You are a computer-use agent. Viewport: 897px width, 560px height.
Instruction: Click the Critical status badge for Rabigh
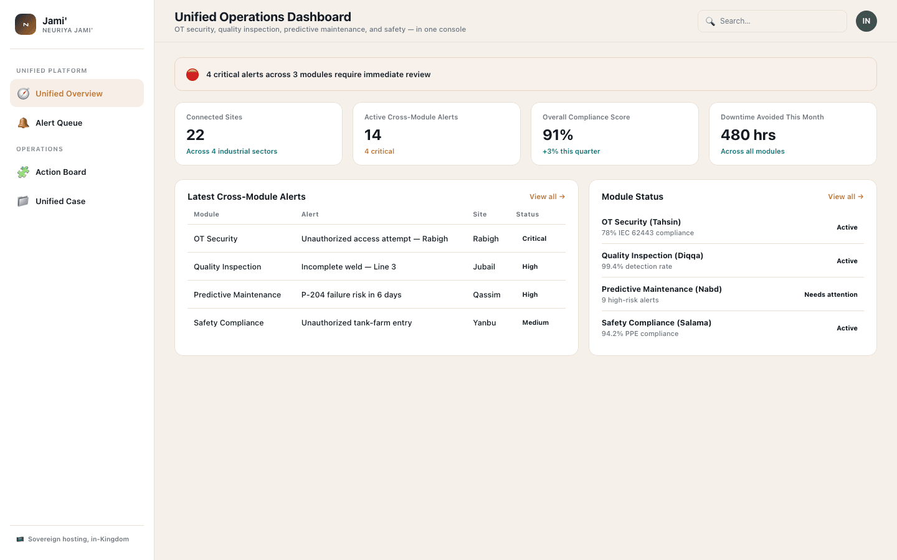pyautogui.click(x=534, y=238)
